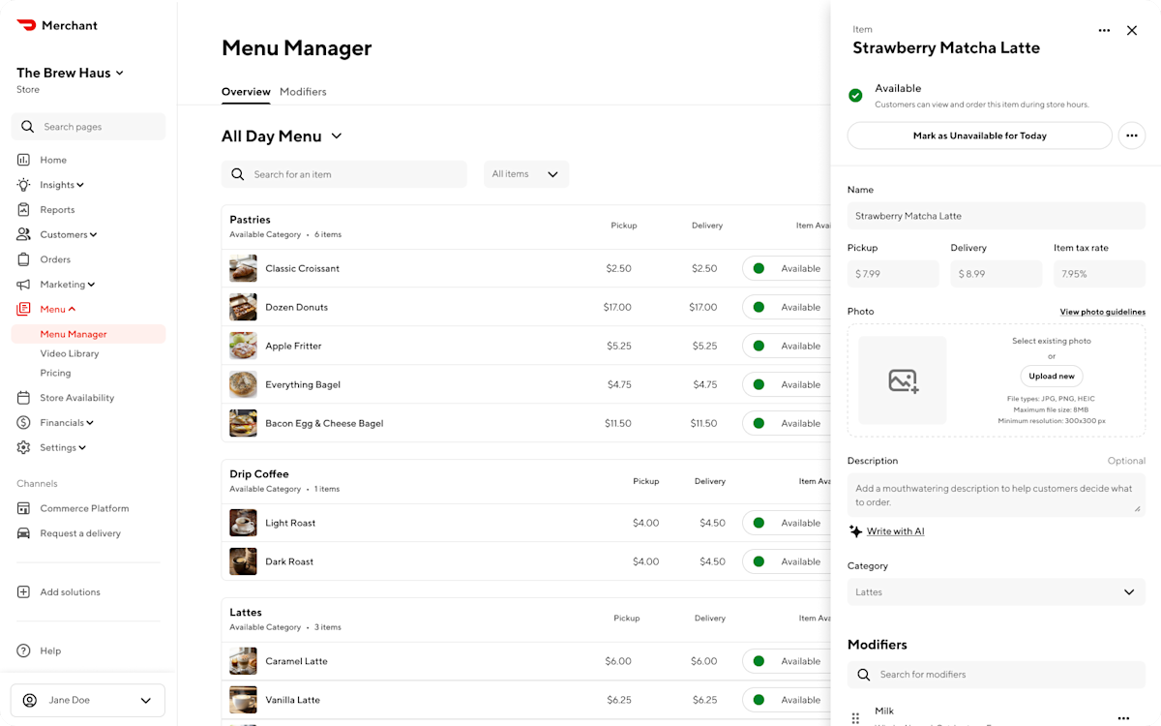Click the Help icon at the bottom
The width and height of the screenshot is (1161, 726).
click(x=24, y=650)
